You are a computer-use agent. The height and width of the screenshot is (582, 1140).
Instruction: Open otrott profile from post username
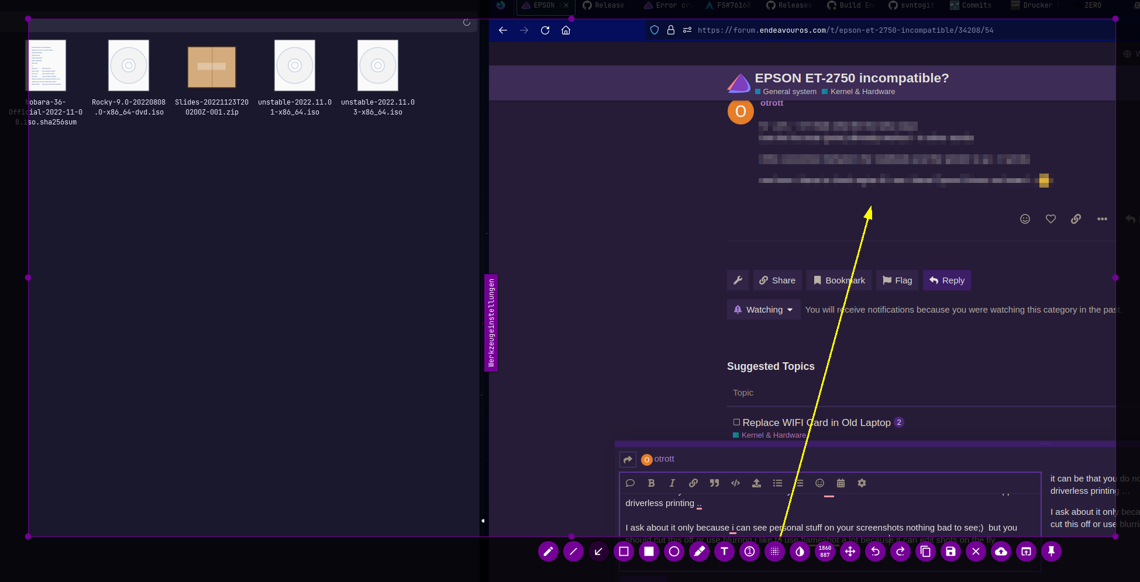click(772, 103)
